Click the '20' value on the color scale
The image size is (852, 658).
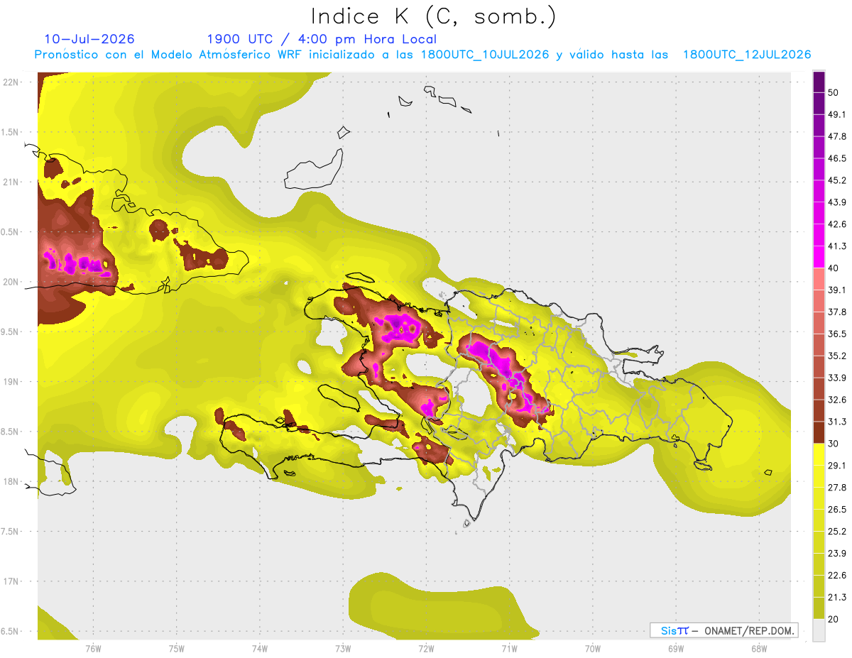pyautogui.click(x=834, y=620)
